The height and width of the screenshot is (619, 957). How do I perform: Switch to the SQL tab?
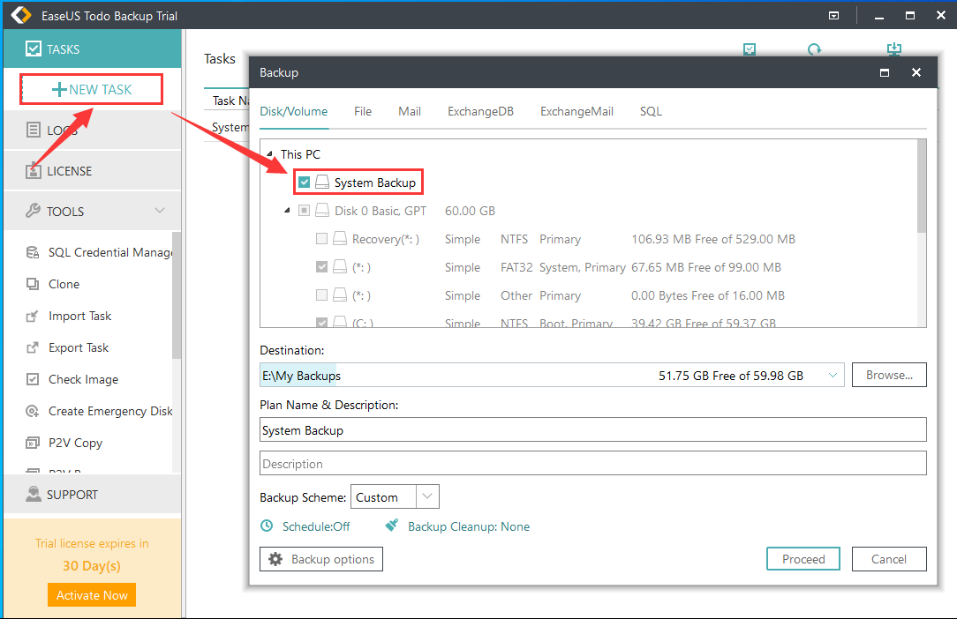tap(651, 112)
